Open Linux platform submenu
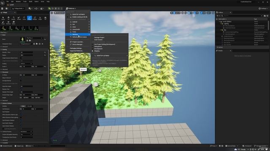The width and height of the screenshot is (270, 151). pos(78,27)
